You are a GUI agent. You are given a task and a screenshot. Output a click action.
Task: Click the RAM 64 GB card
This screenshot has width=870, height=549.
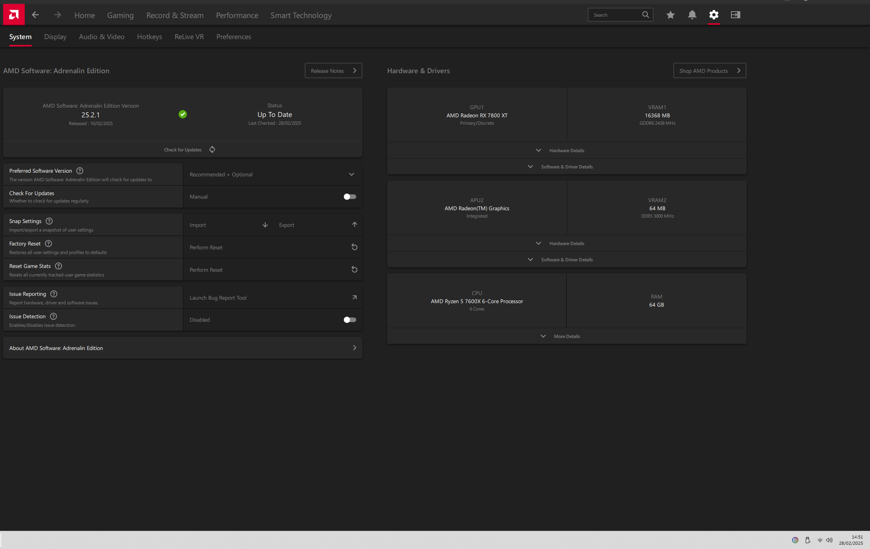coord(657,301)
